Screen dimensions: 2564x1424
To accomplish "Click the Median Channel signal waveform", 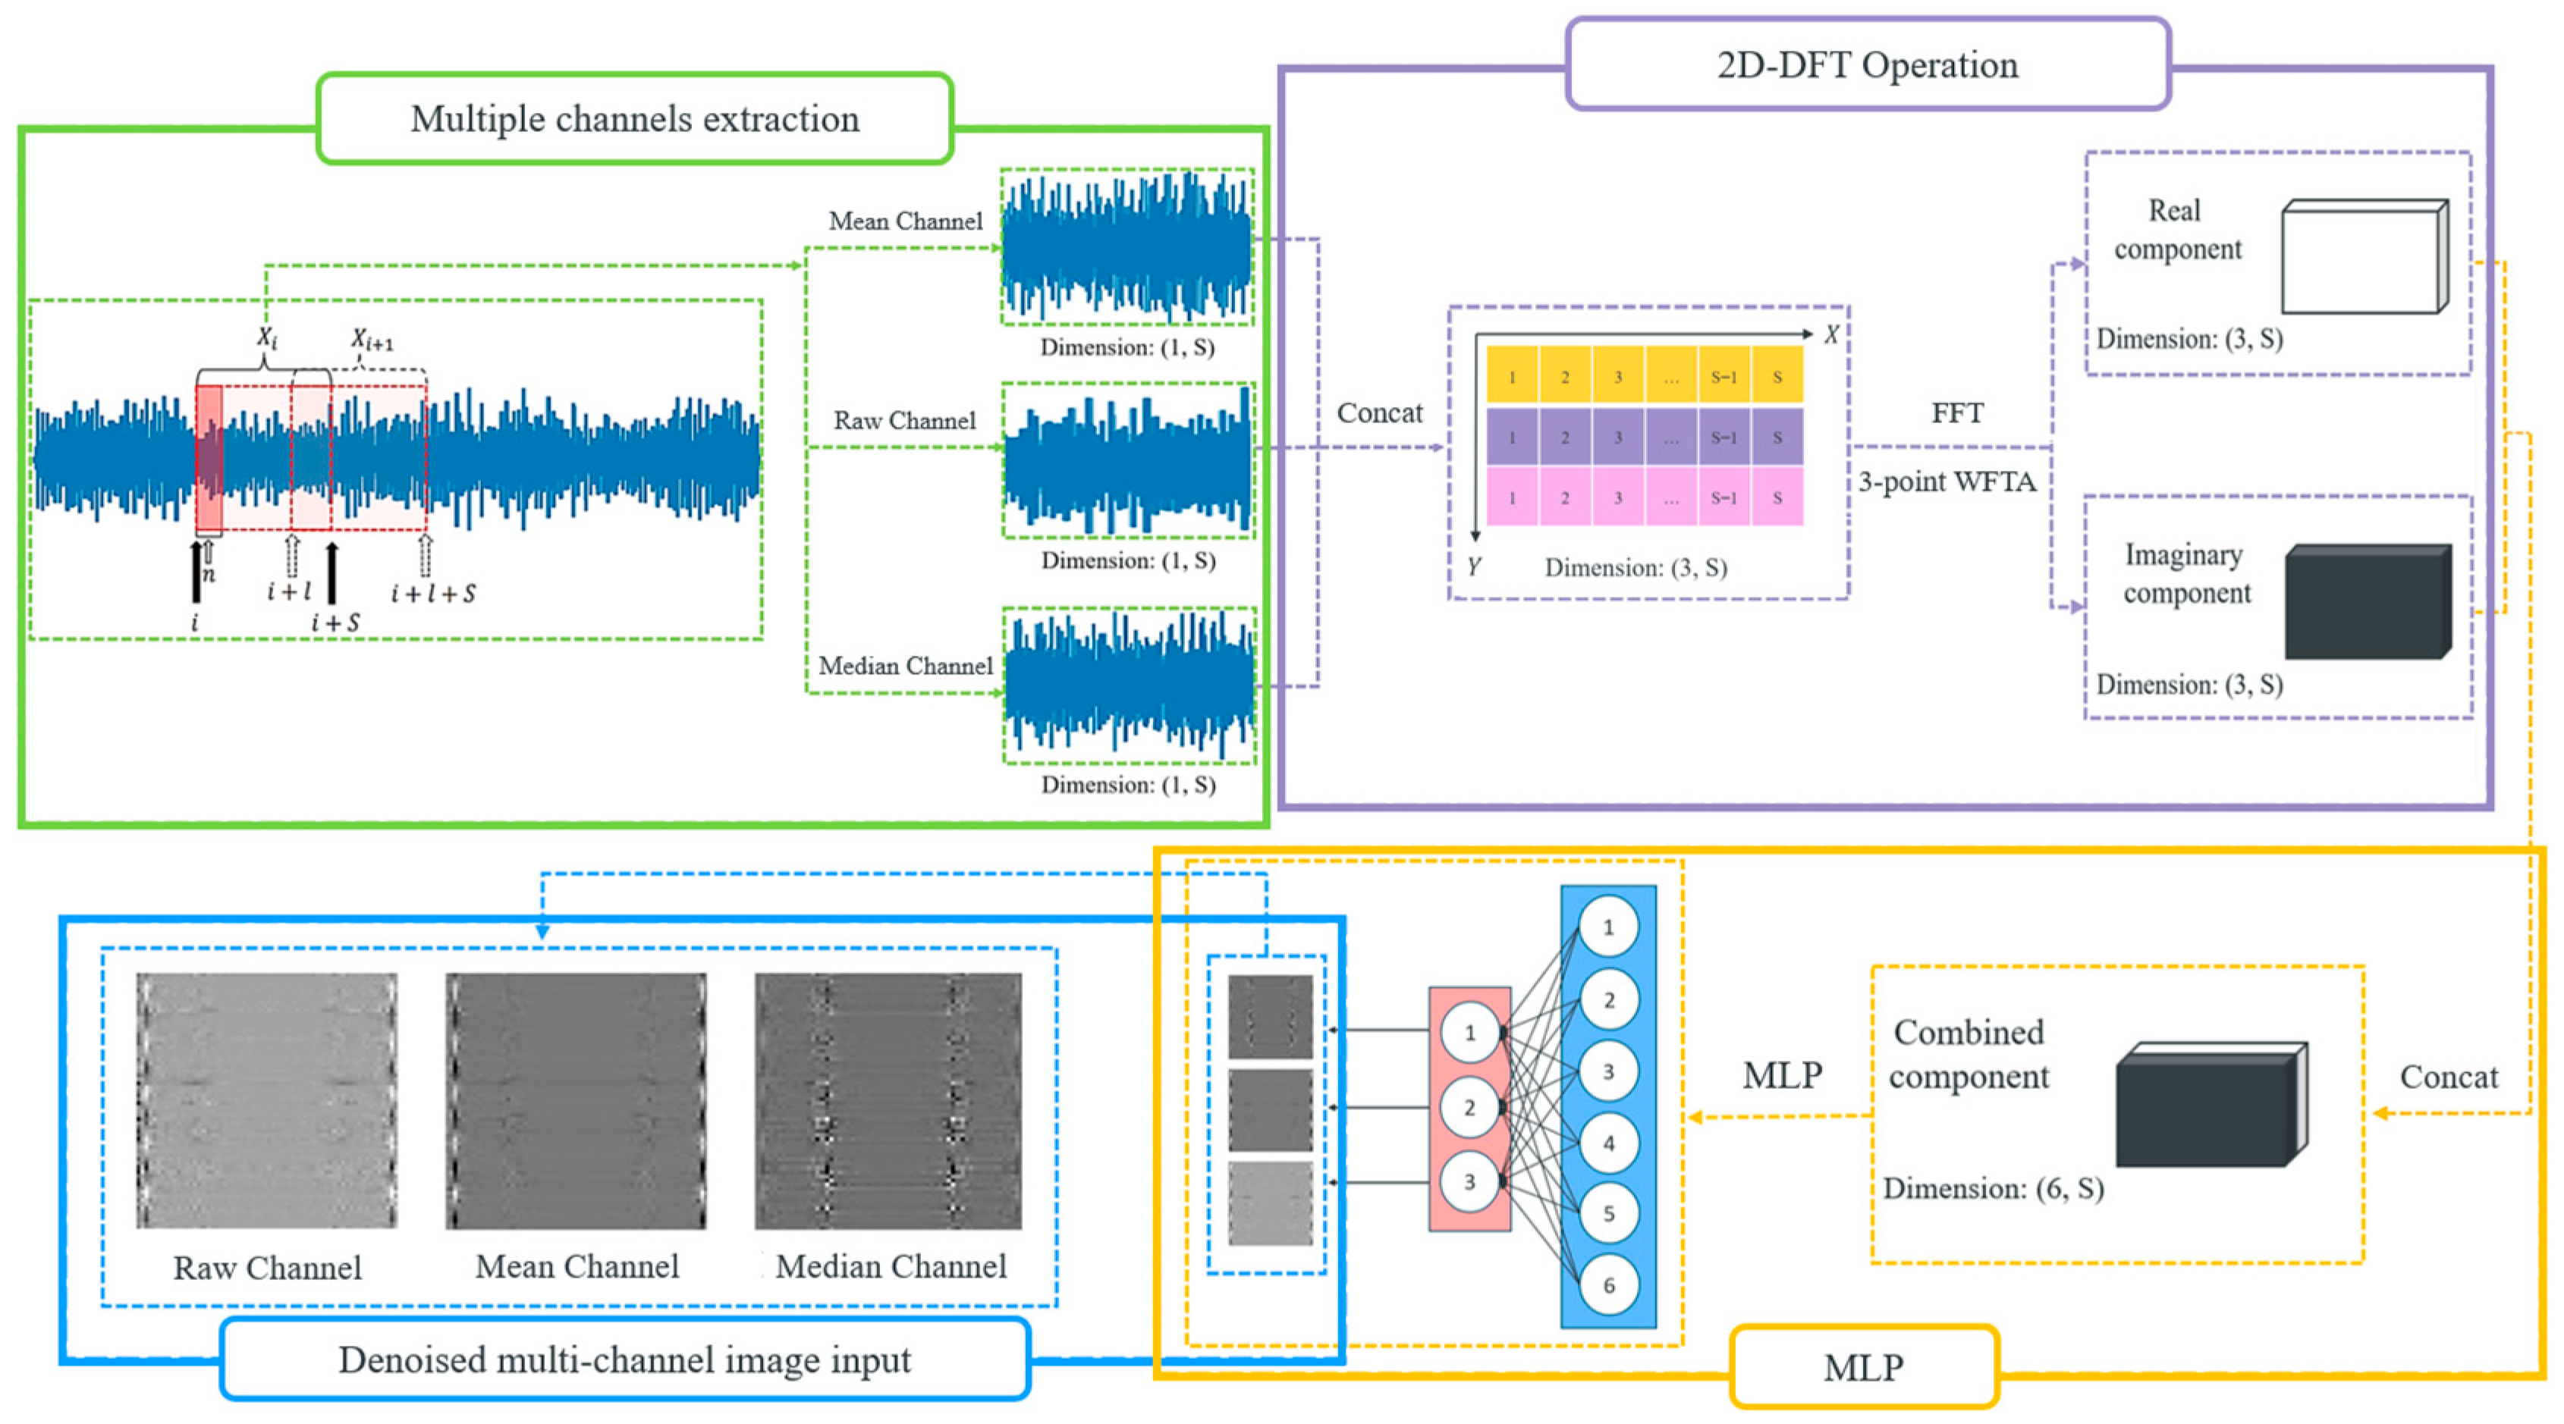I will (1129, 685).
